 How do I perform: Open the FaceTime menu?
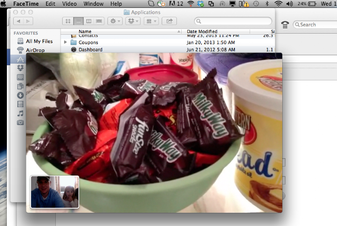(x=26, y=4)
